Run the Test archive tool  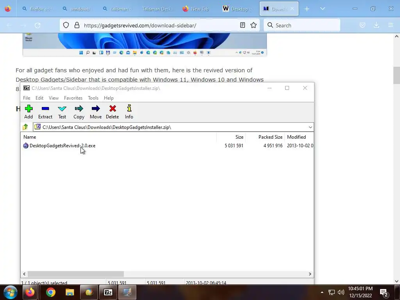[x=62, y=112]
